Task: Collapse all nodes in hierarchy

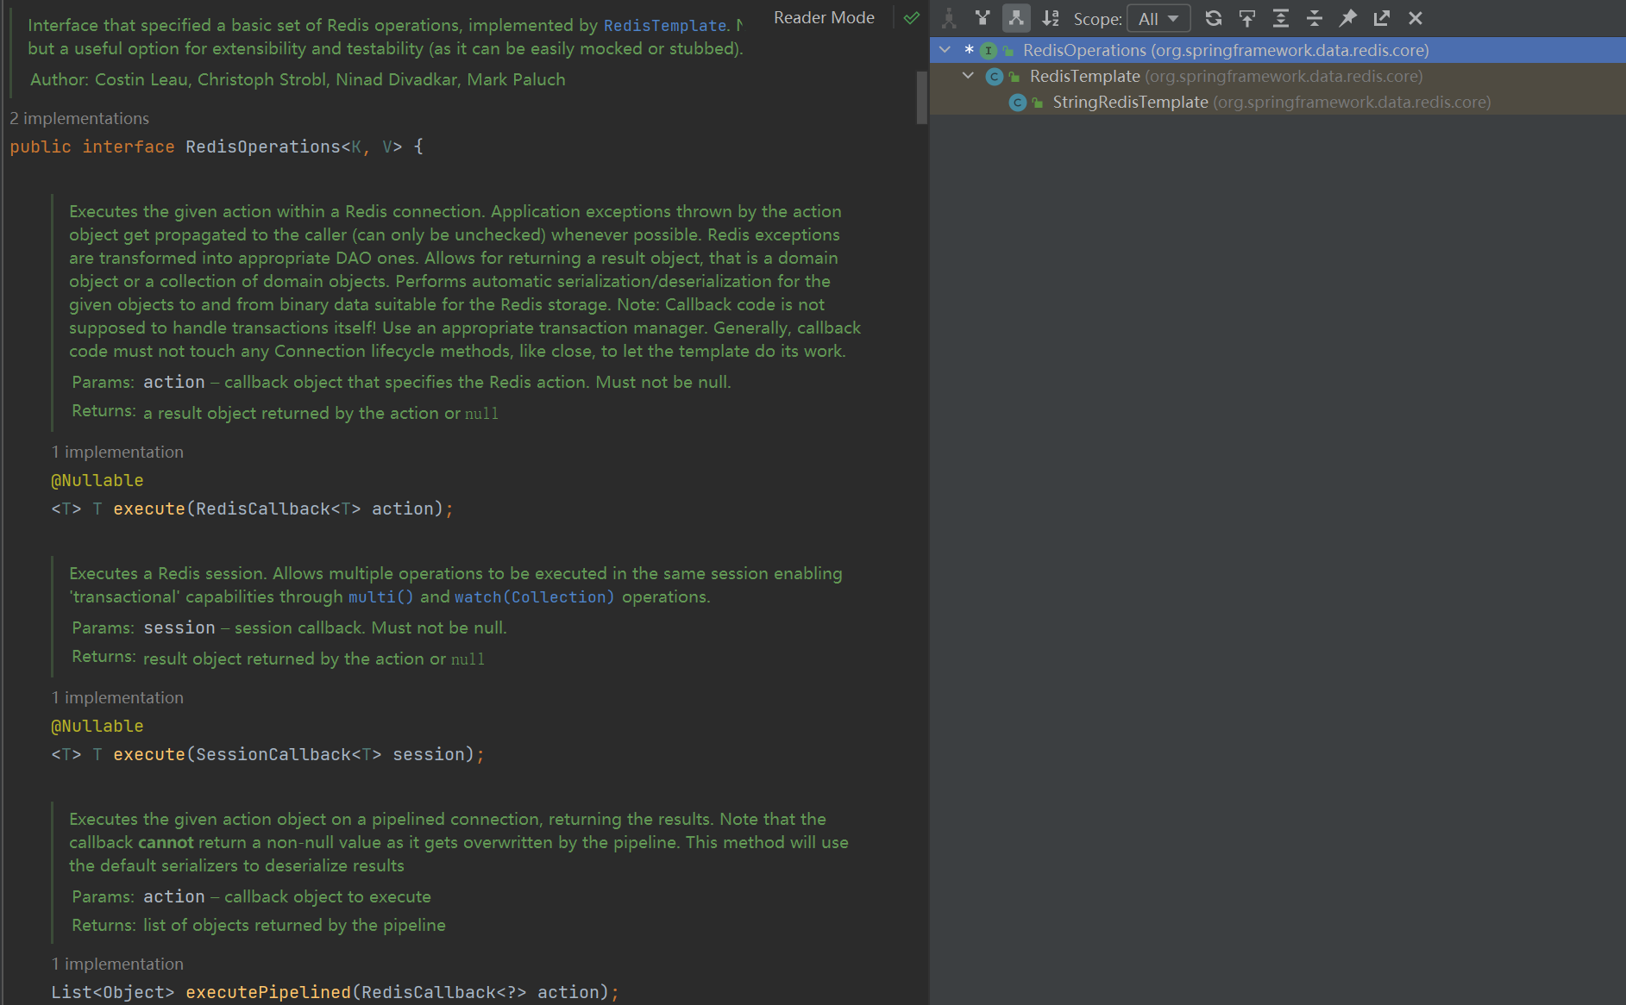Action: (1315, 18)
